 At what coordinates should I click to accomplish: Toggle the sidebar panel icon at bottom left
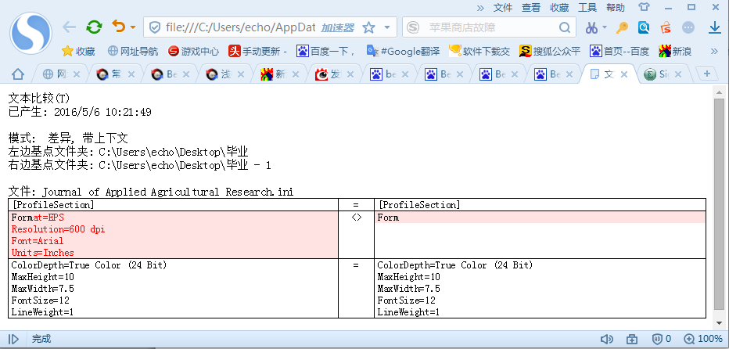(x=13, y=340)
